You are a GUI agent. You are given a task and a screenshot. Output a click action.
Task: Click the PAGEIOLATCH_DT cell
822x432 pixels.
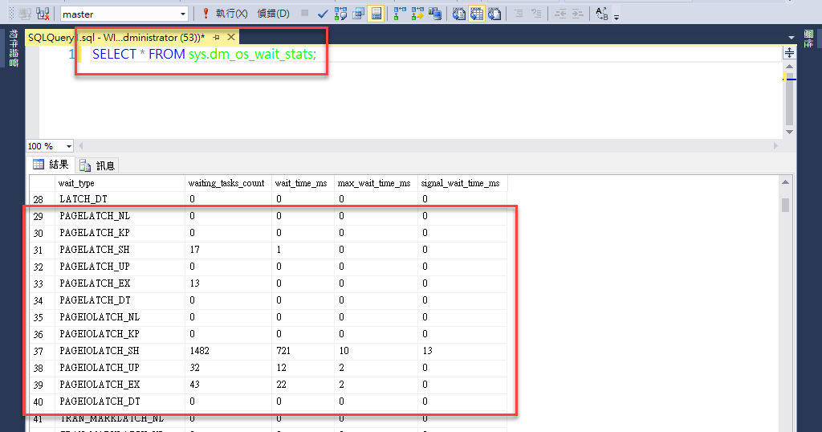click(120, 401)
